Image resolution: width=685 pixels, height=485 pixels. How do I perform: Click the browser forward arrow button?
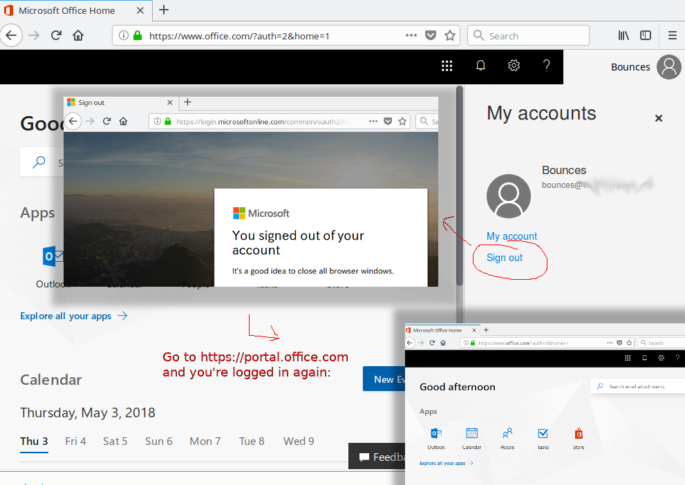[x=34, y=35]
